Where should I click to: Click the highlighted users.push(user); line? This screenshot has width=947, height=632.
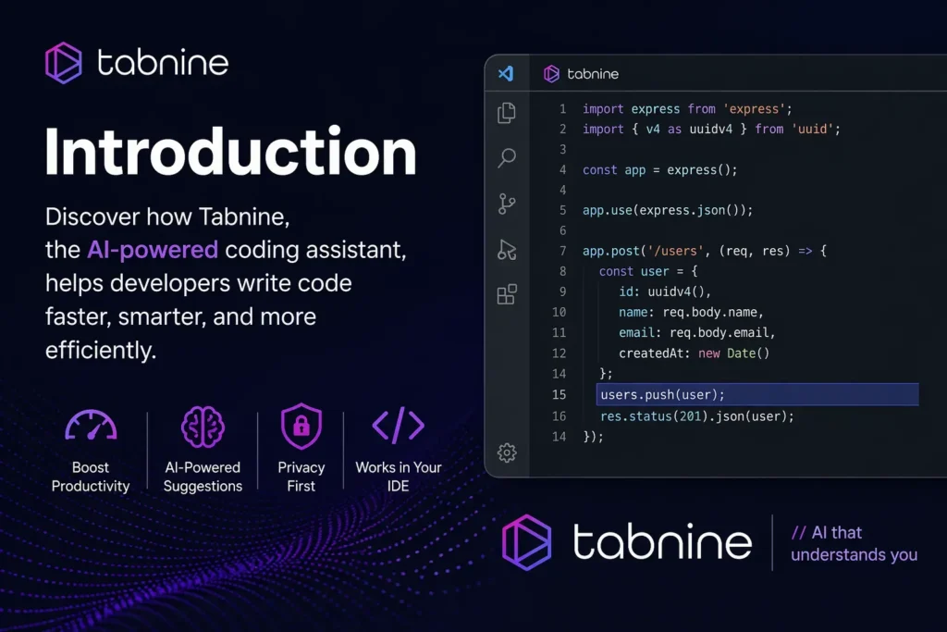click(757, 394)
